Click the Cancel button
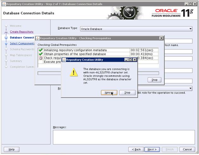This screenshot has height=155, width=199. (x=187, y=149)
